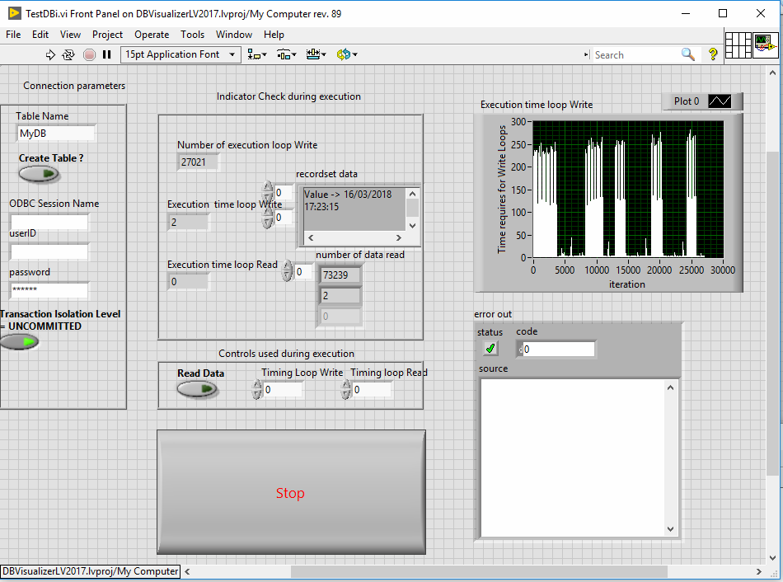Click the lower recordset data index stepper
Screen dimensions: 783x582
point(267,218)
